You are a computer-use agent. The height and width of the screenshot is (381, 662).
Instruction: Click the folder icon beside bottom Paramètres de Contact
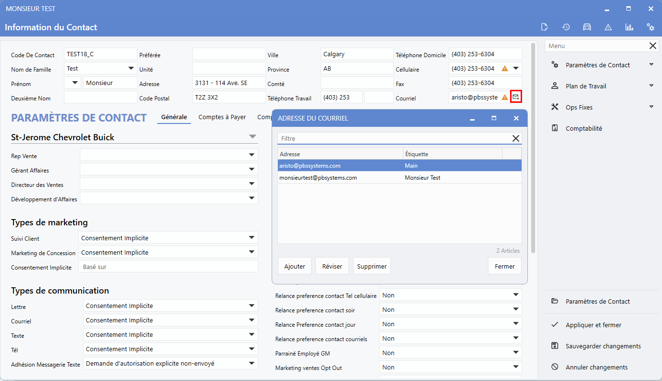[x=555, y=301]
